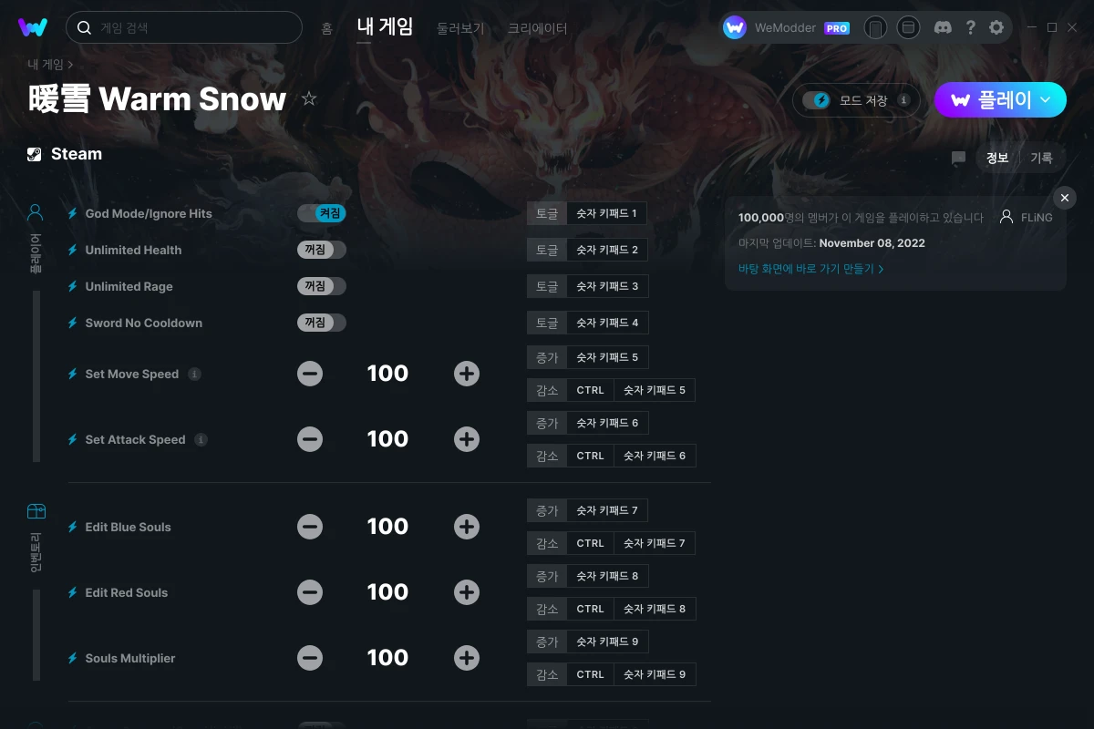The width and height of the screenshot is (1094, 729).
Task: Enable the Unlimited Health toggle
Action: [322, 250]
